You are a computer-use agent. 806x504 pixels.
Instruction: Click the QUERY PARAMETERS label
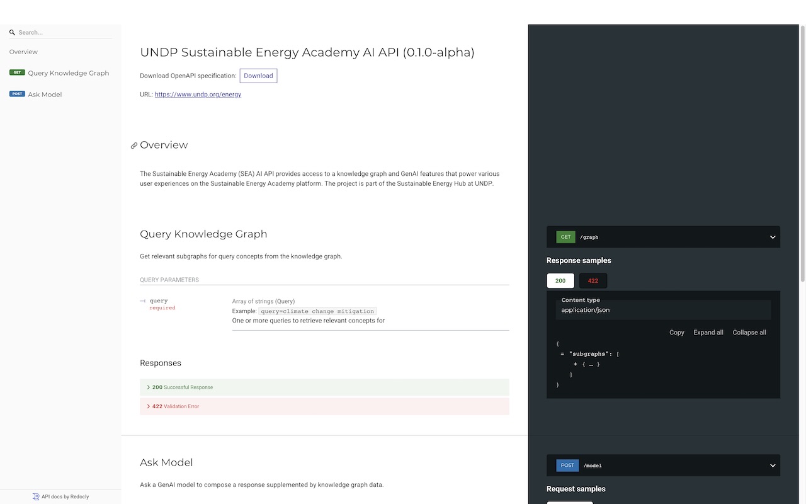[x=169, y=280]
